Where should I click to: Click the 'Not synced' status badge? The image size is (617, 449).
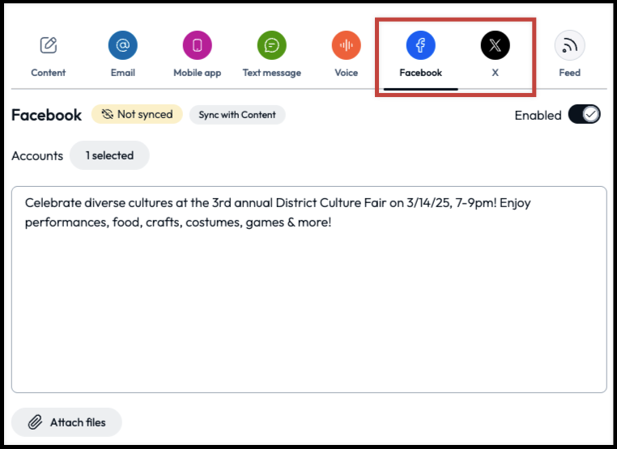click(x=137, y=115)
